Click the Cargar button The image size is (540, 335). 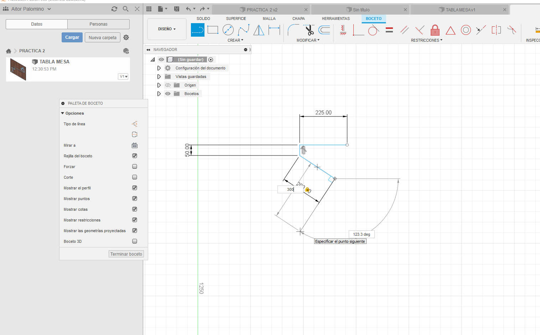72,37
